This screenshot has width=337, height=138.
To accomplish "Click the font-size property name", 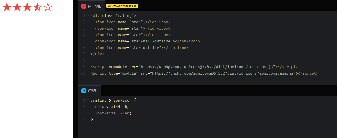I will (x=105, y=113).
